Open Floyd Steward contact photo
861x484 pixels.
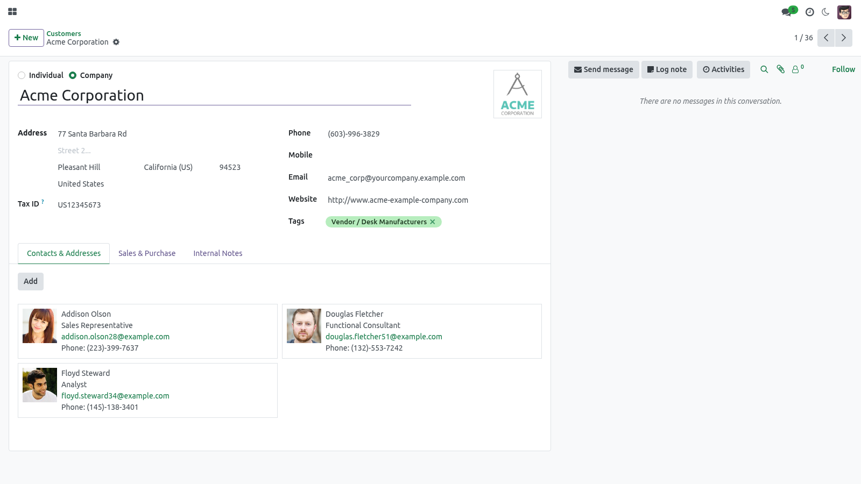40,385
